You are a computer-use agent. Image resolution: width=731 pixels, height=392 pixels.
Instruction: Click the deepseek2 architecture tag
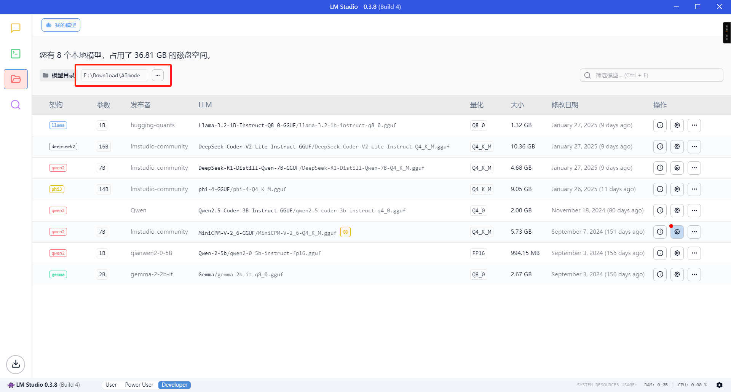(x=63, y=147)
